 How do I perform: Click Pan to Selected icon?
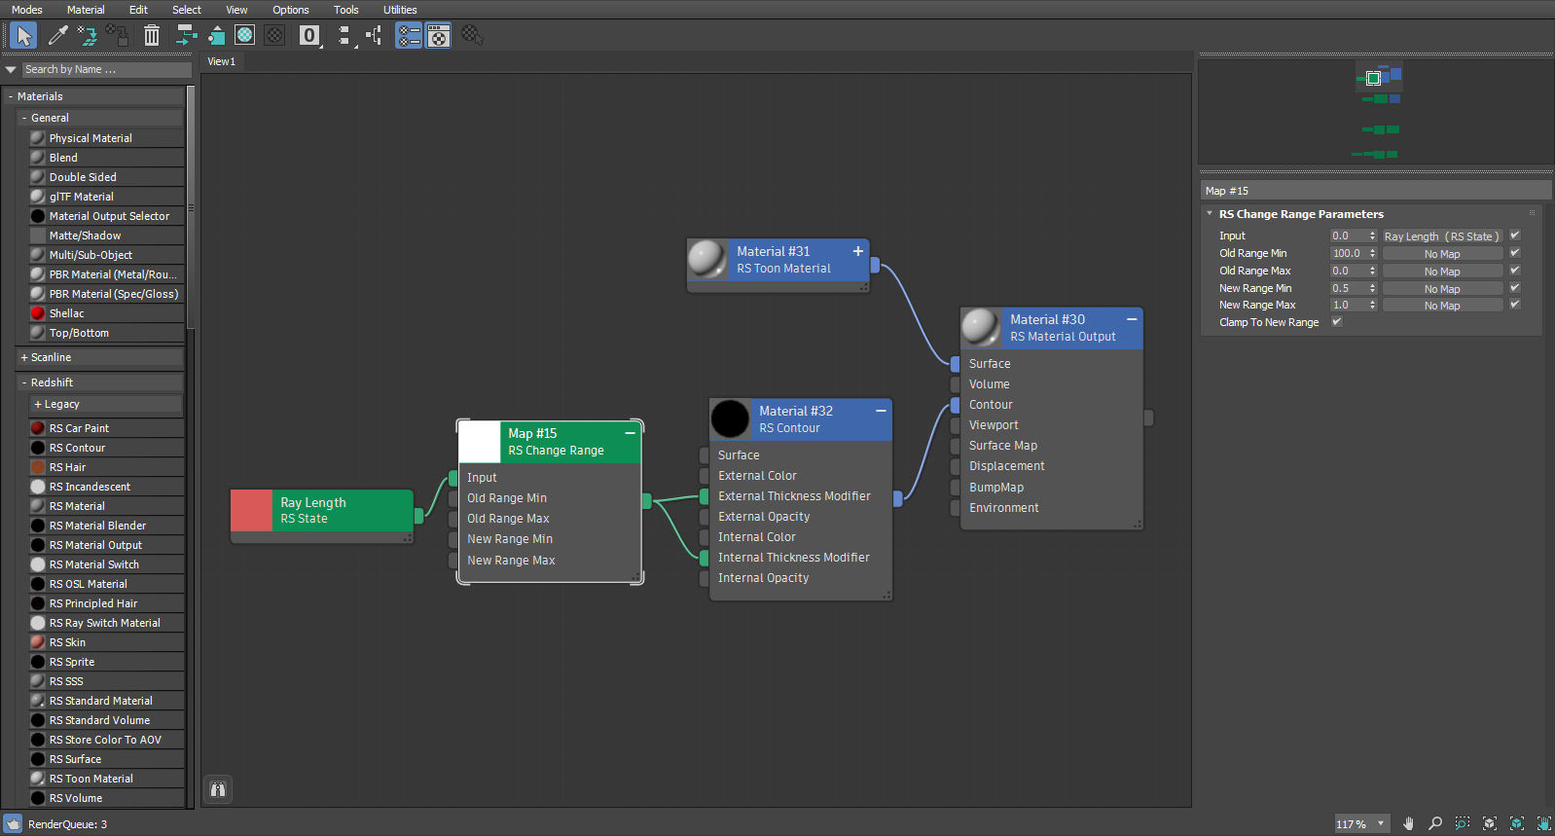pyautogui.click(x=1544, y=823)
